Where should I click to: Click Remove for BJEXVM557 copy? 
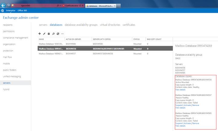(x=195, y=105)
